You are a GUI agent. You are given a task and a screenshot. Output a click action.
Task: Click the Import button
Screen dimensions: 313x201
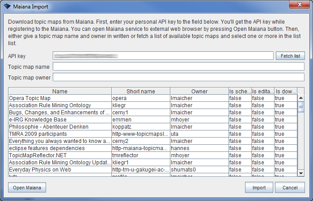(x=259, y=188)
